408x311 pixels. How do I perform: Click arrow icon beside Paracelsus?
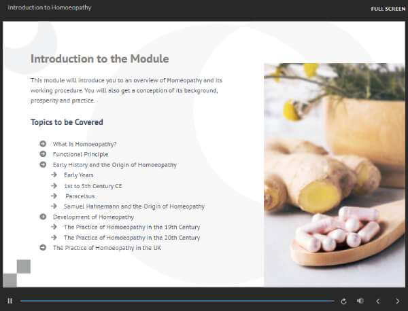point(54,196)
